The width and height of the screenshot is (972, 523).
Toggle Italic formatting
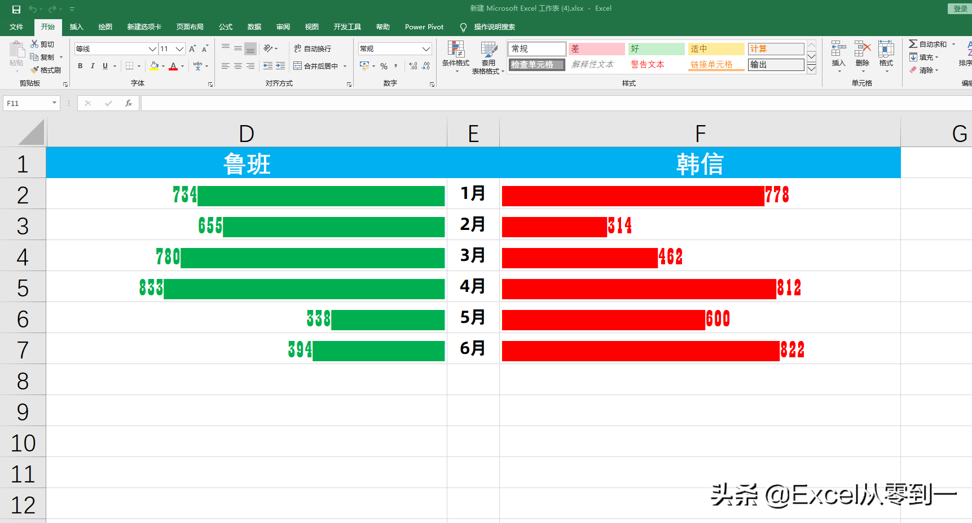pyautogui.click(x=93, y=66)
